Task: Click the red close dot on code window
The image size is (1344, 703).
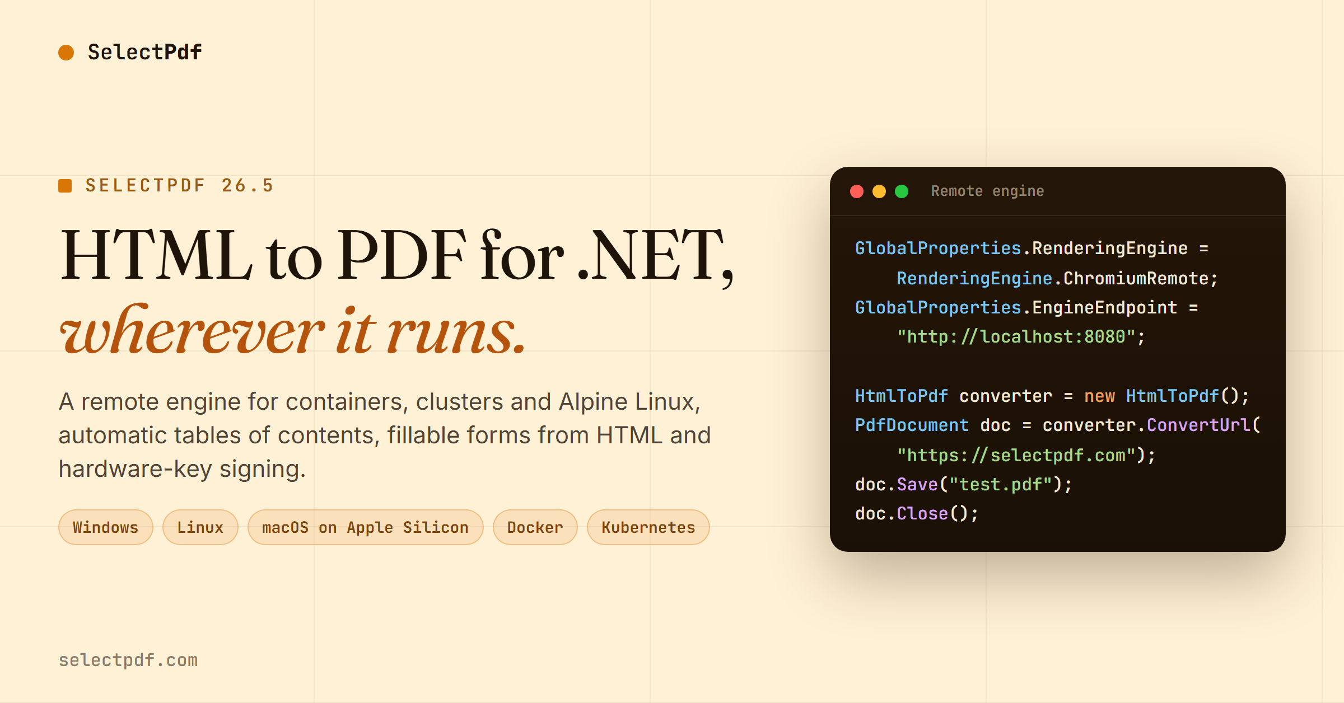Action: click(x=857, y=191)
